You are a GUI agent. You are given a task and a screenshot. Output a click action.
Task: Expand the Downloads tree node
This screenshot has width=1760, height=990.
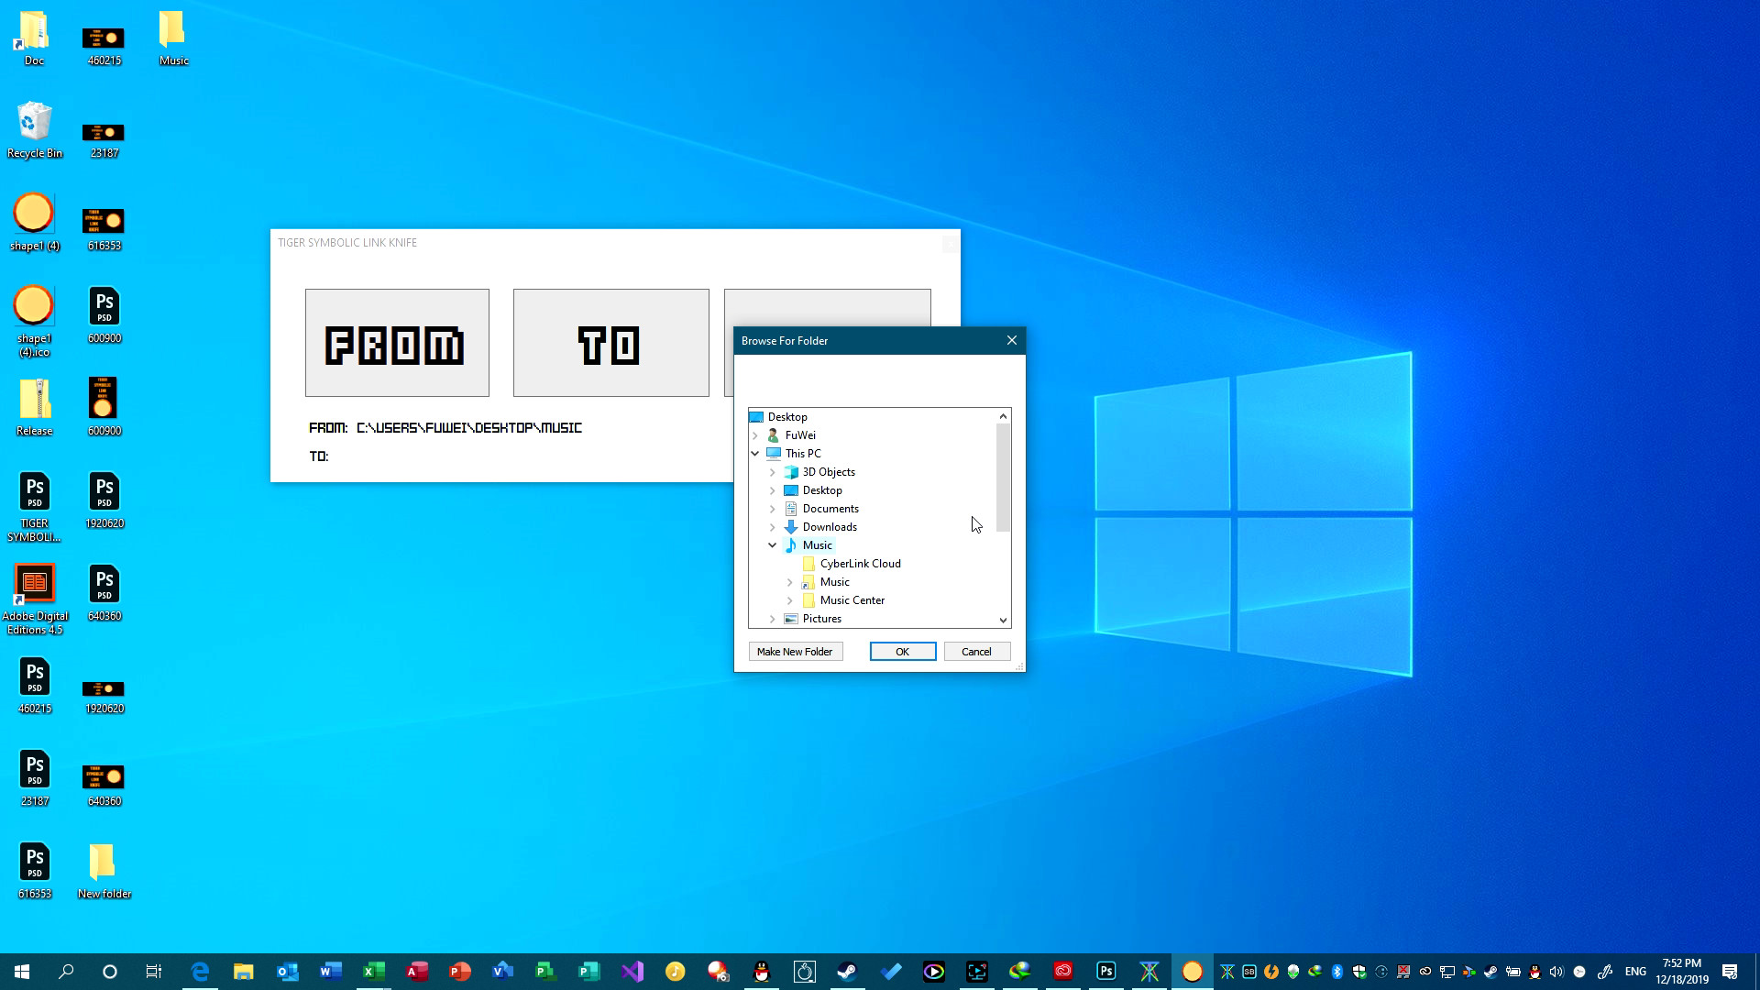[773, 527]
